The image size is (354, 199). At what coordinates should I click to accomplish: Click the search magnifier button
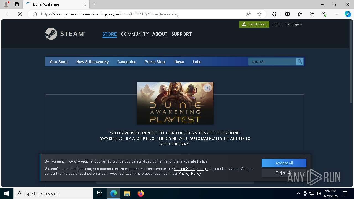[300, 62]
